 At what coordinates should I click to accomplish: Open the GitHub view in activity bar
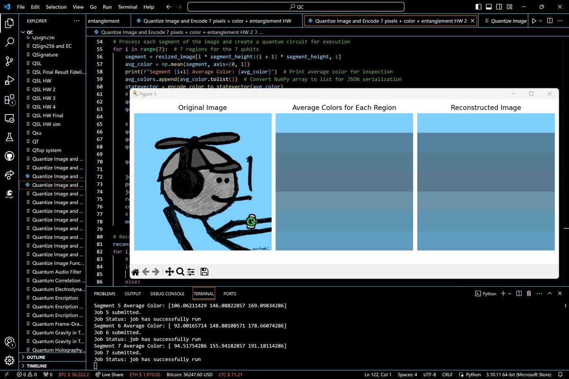[9, 156]
